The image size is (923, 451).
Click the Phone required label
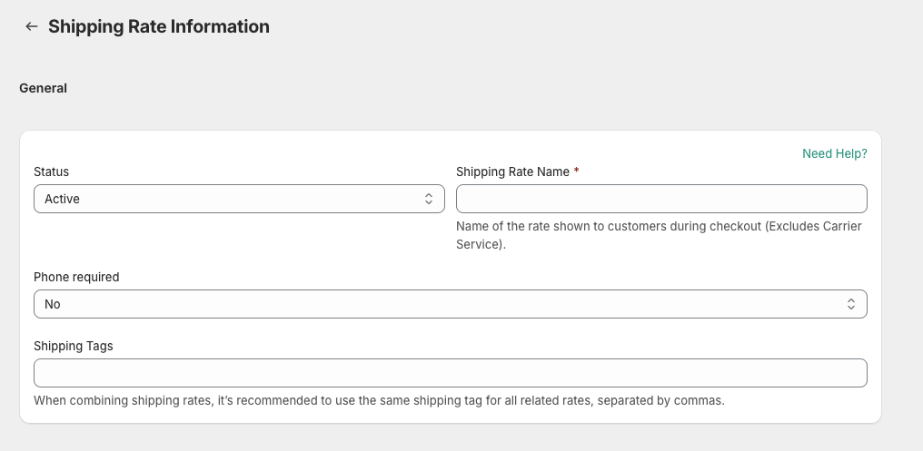coord(76,277)
